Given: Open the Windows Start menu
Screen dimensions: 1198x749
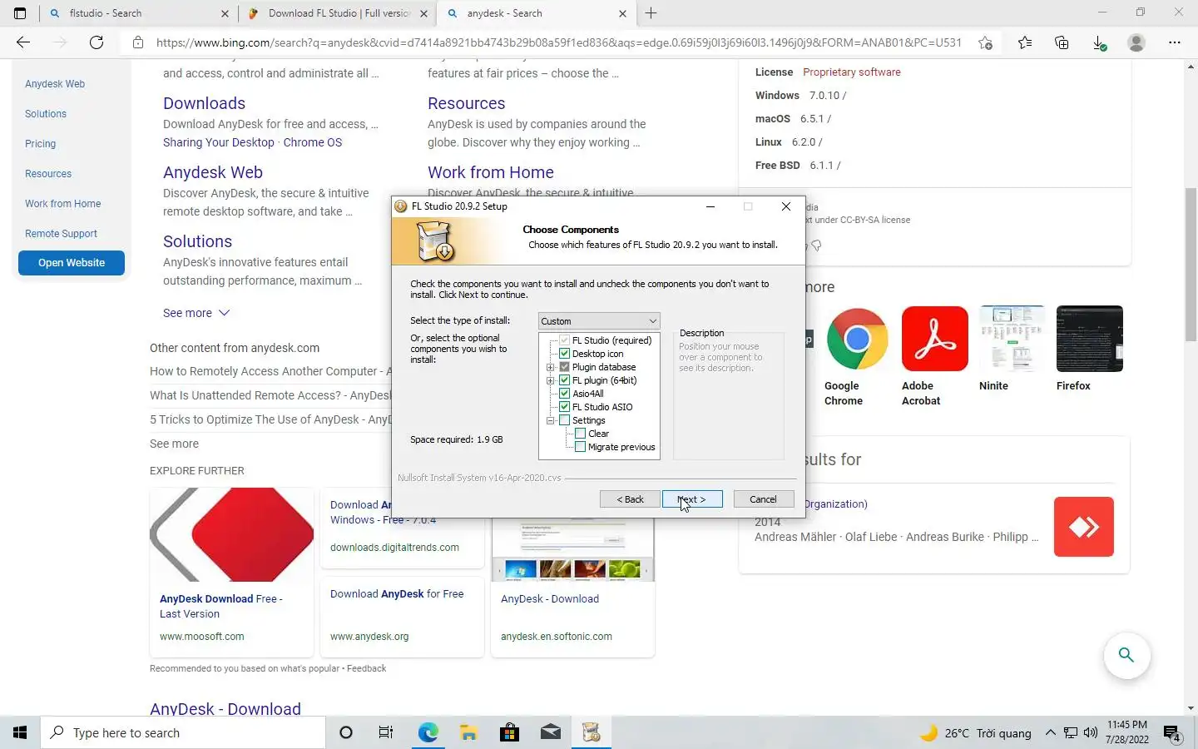Looking at the screenshot, I should [20, 733].
